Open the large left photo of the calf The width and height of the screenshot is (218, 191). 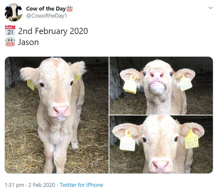pos(57,115)
